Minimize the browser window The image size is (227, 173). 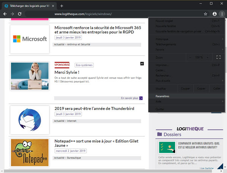pos(201,3)
